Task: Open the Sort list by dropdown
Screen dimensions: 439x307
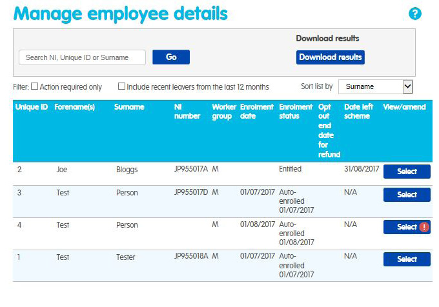Action: [375, 86]
